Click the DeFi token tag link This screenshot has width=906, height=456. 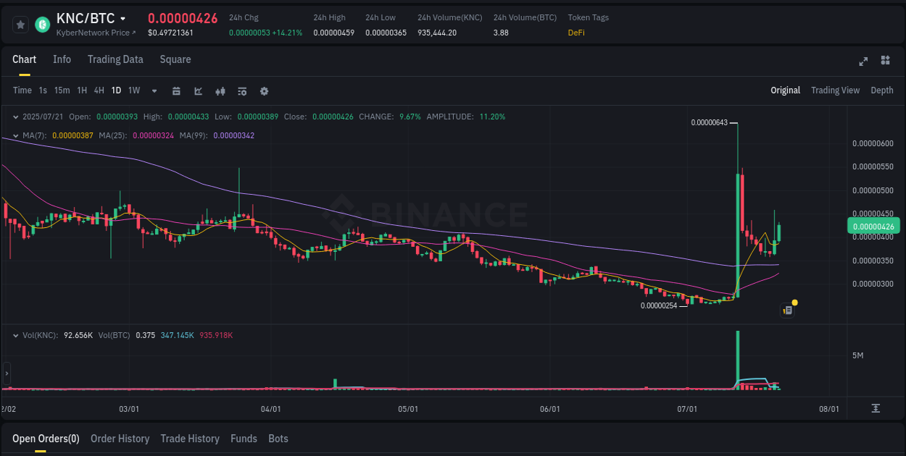[x=575, y=33]
